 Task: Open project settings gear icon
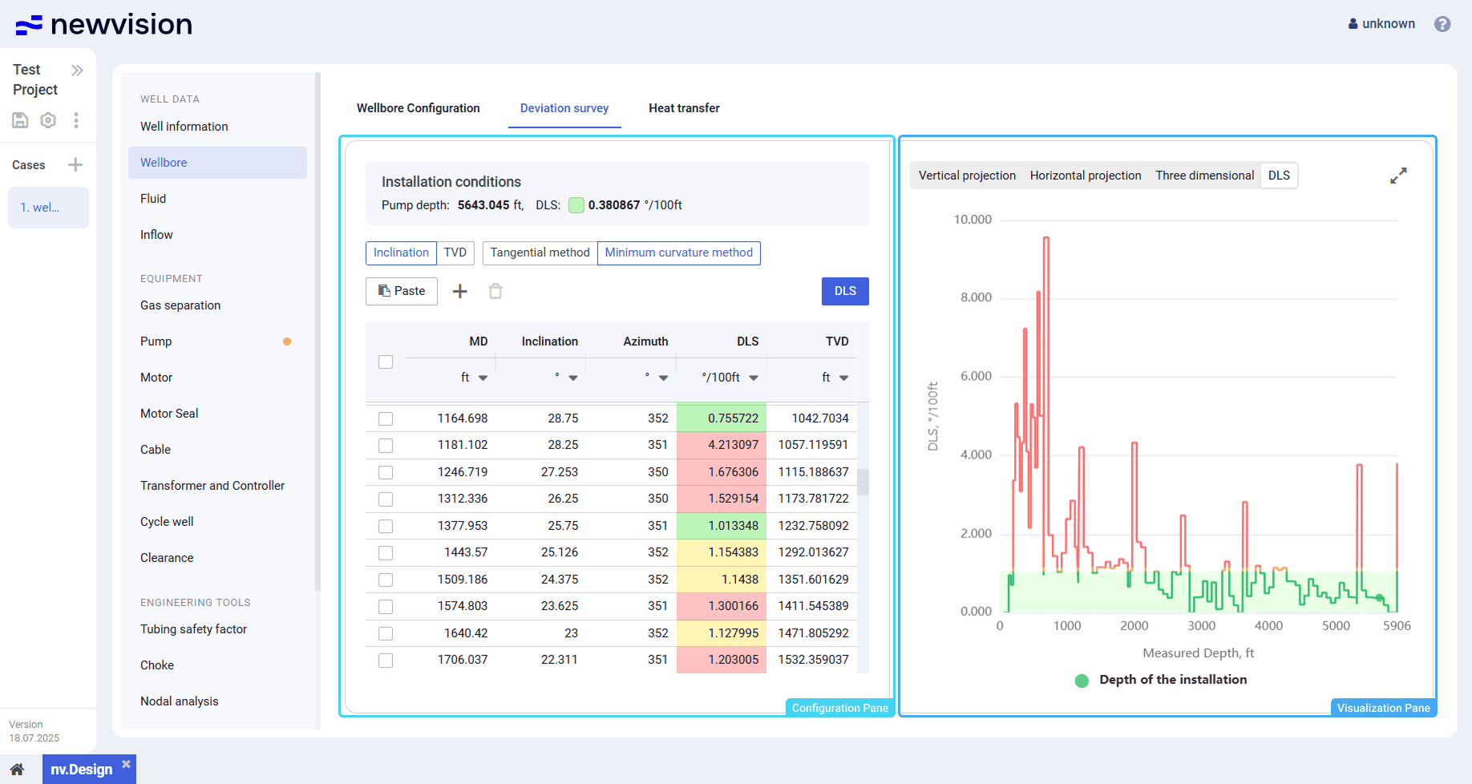(48, 120)
